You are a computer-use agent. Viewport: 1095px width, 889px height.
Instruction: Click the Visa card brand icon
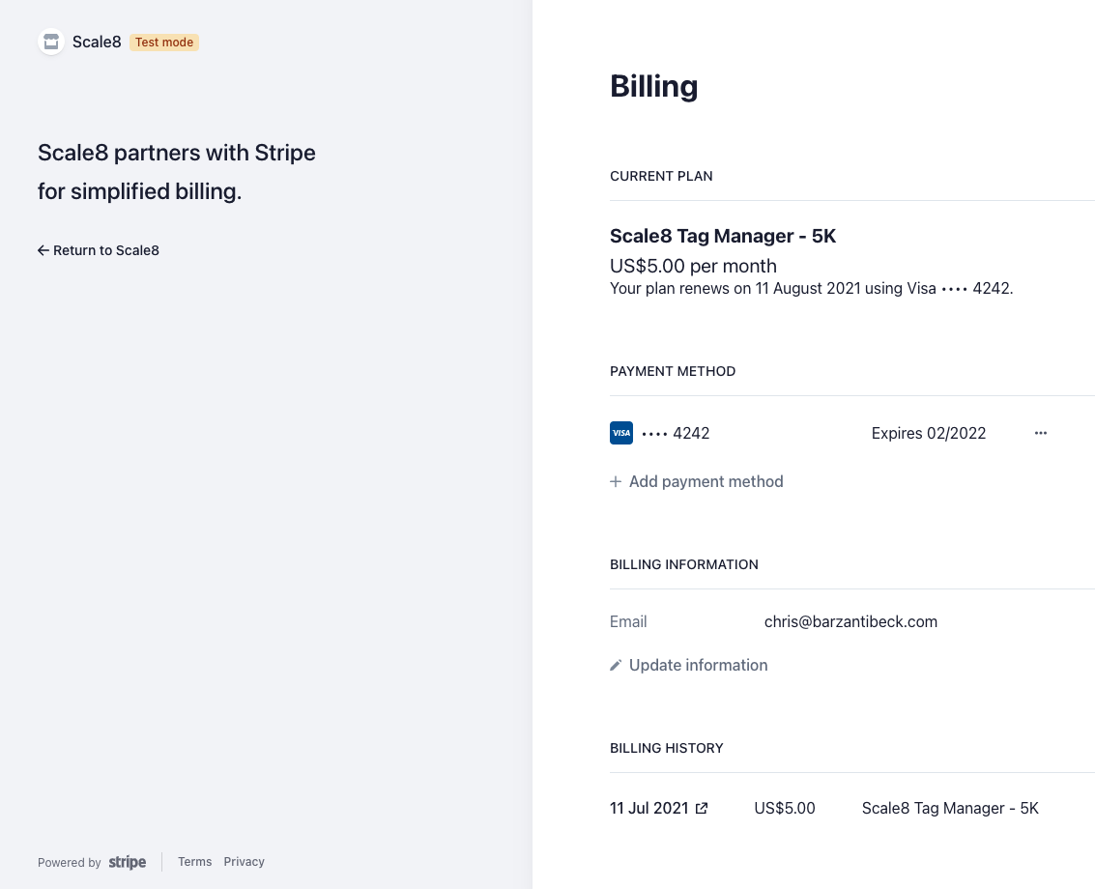pyautogui.click(x=621, y=433)
